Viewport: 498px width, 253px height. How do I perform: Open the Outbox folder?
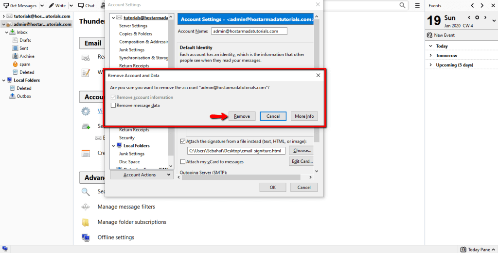click(x=24, y=96)
